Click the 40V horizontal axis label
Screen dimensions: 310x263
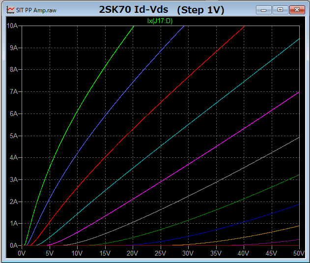(244, 253)
